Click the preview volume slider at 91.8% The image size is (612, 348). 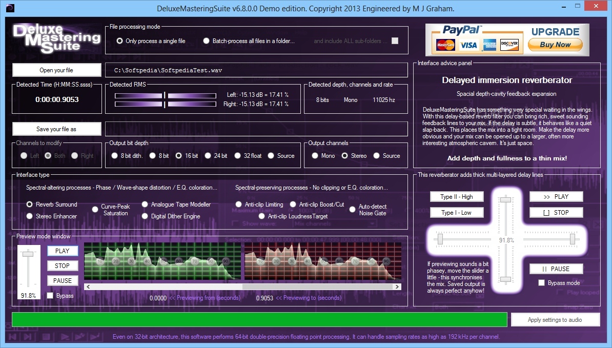(28, 254)
